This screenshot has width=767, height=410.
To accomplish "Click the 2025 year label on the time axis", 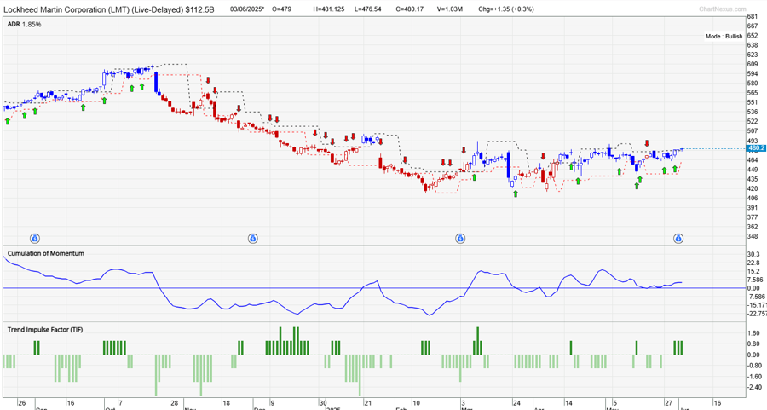I will tap(333, 408).
